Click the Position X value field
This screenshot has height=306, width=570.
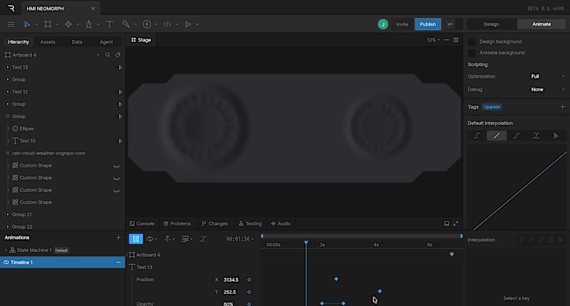(x=231, y=280)
